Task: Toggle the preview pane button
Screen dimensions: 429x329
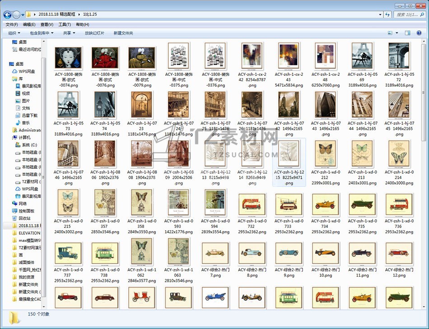Action: tap(407, 33)
